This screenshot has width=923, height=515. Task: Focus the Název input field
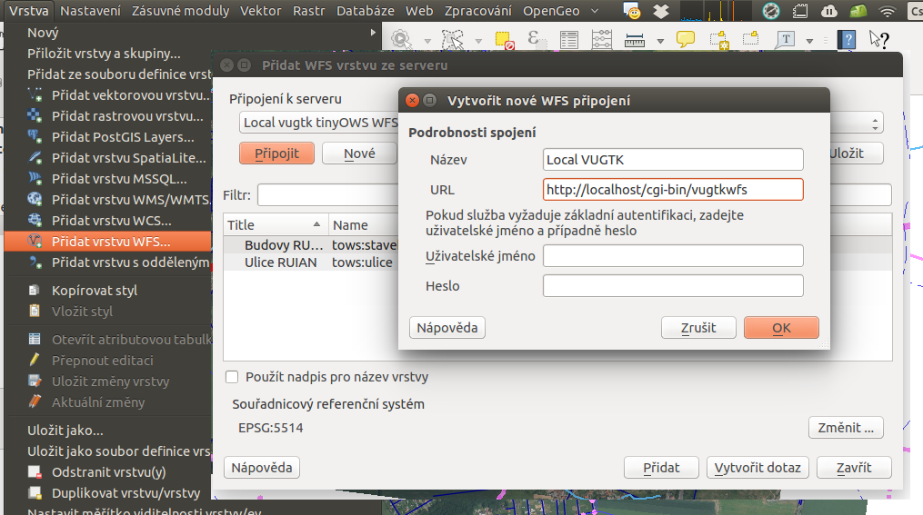(x=673, y=159)
